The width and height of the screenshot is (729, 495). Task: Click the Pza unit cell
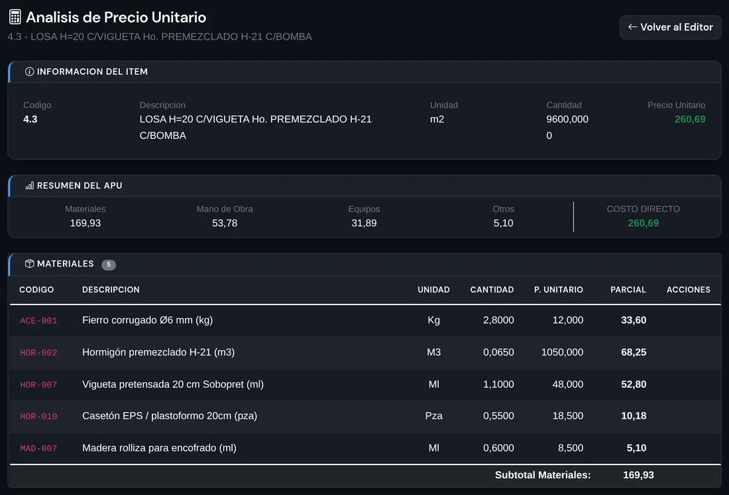(434, 416)
